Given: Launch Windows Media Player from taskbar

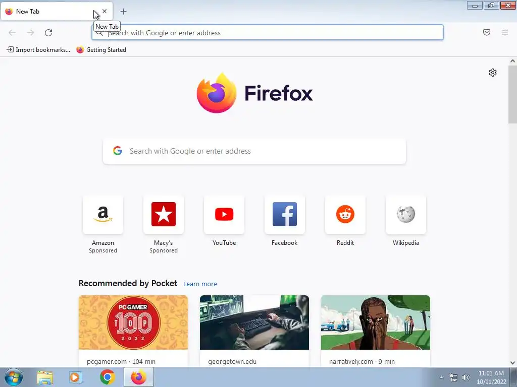Looking at the screenshot, I should tap(76, 377).
